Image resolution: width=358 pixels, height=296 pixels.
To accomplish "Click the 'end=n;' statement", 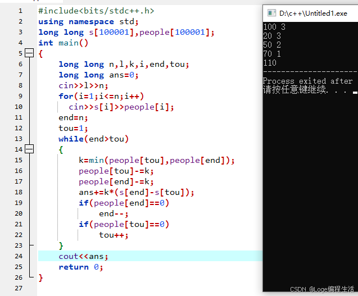I will (73, 117).
